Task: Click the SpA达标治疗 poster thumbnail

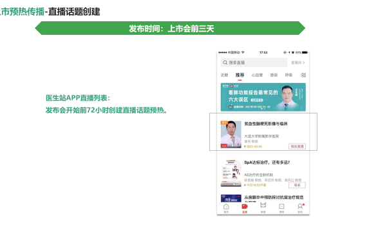Action: (x=231, y=173)
